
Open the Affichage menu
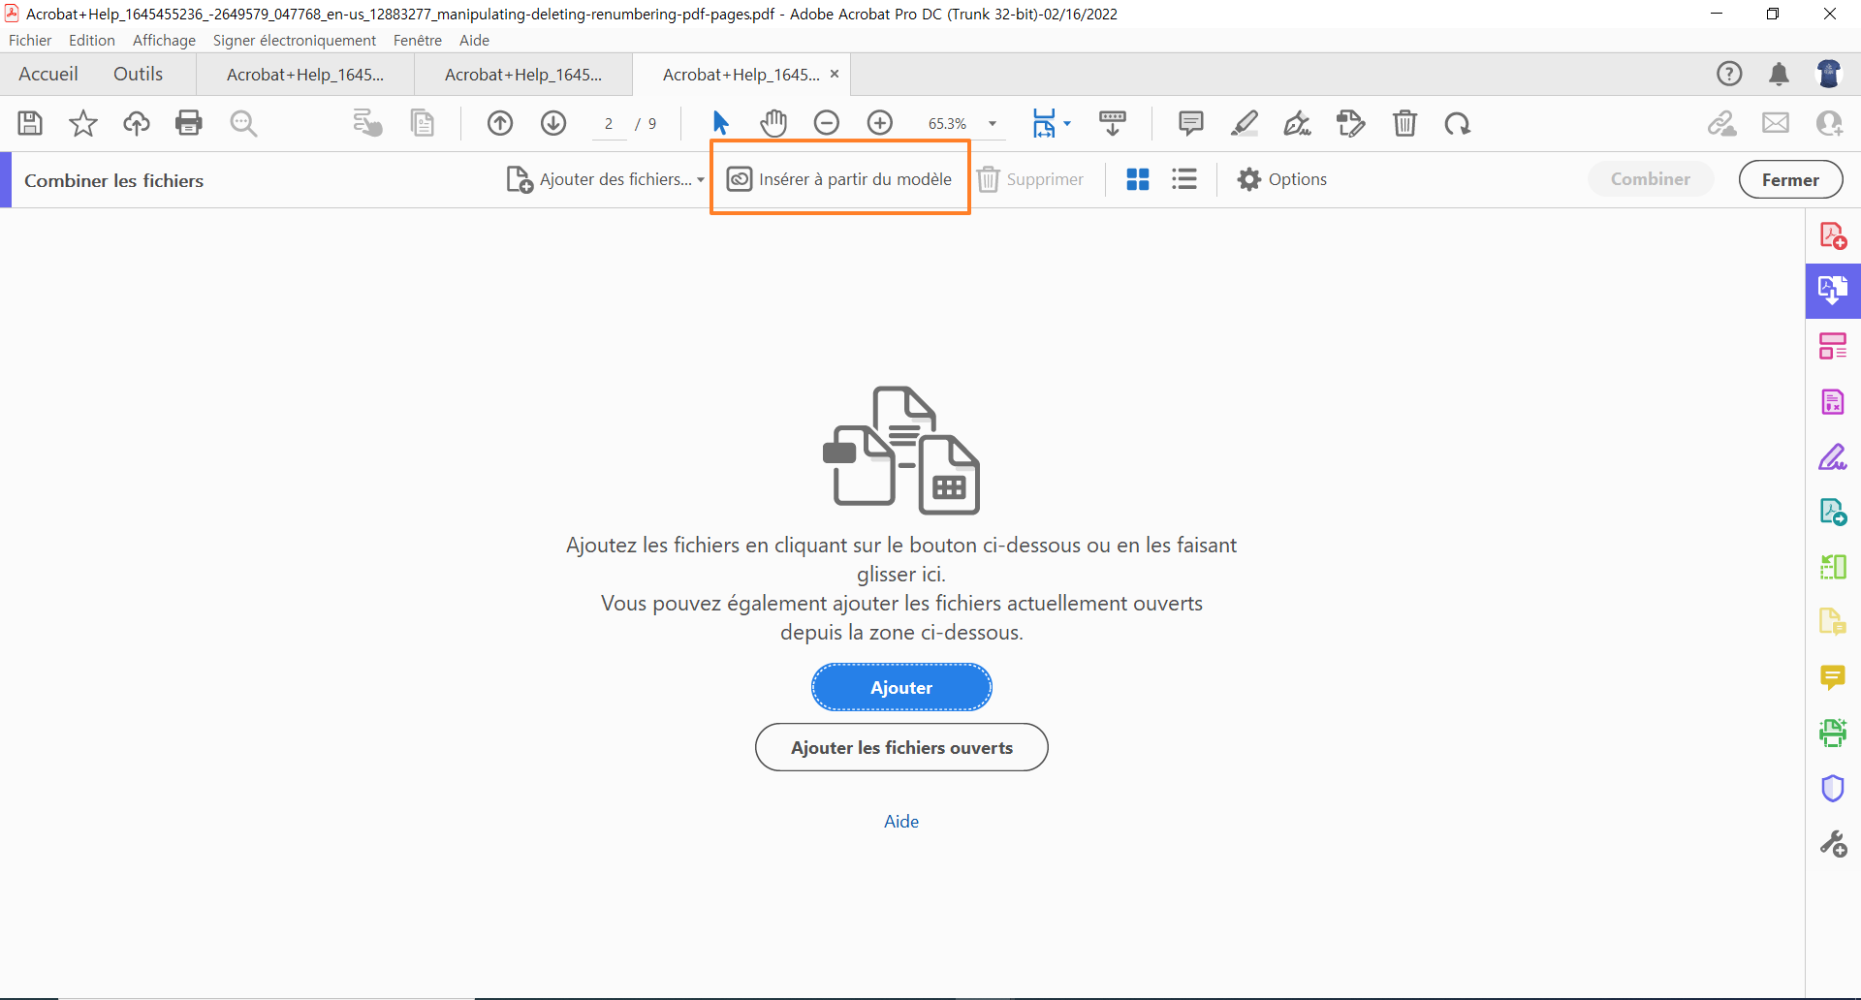click(x=164, y=40)
